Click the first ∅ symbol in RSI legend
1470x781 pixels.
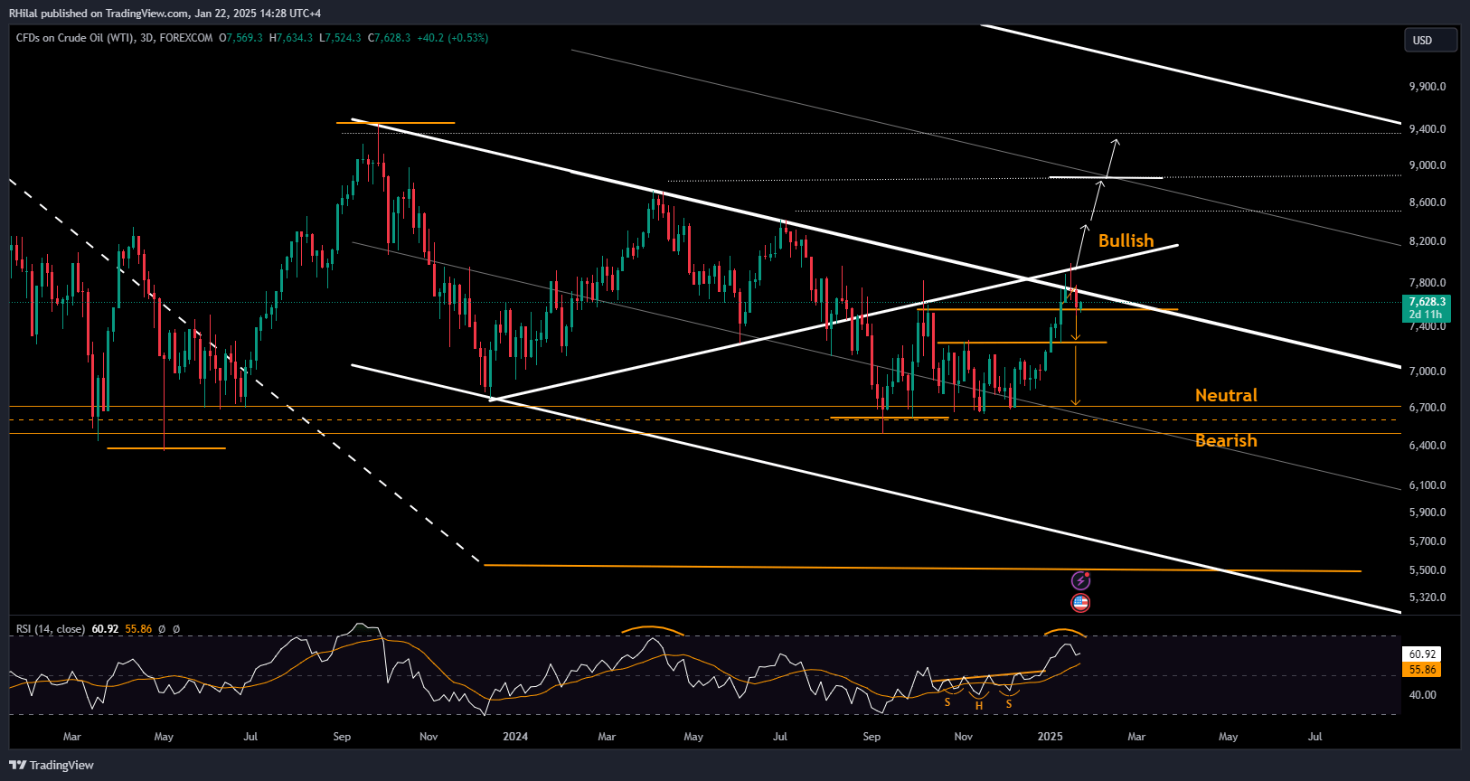(162, 629)
